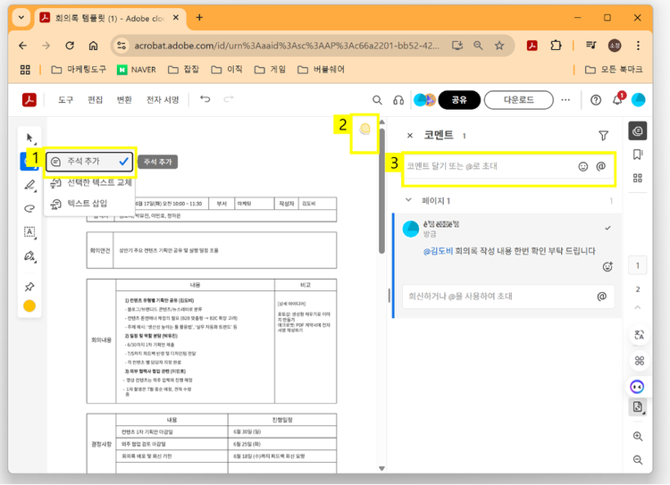Open the 변환 menu

pos(124,100)
